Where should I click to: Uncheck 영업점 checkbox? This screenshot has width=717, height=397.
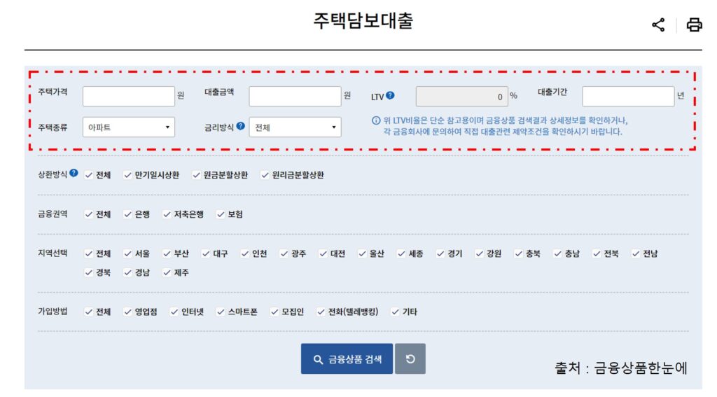tap(127, 312)
